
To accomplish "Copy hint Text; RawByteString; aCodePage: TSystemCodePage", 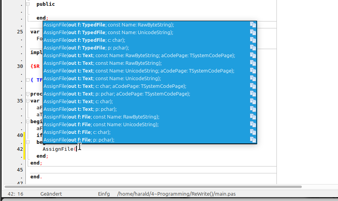I will coord(253,56).
